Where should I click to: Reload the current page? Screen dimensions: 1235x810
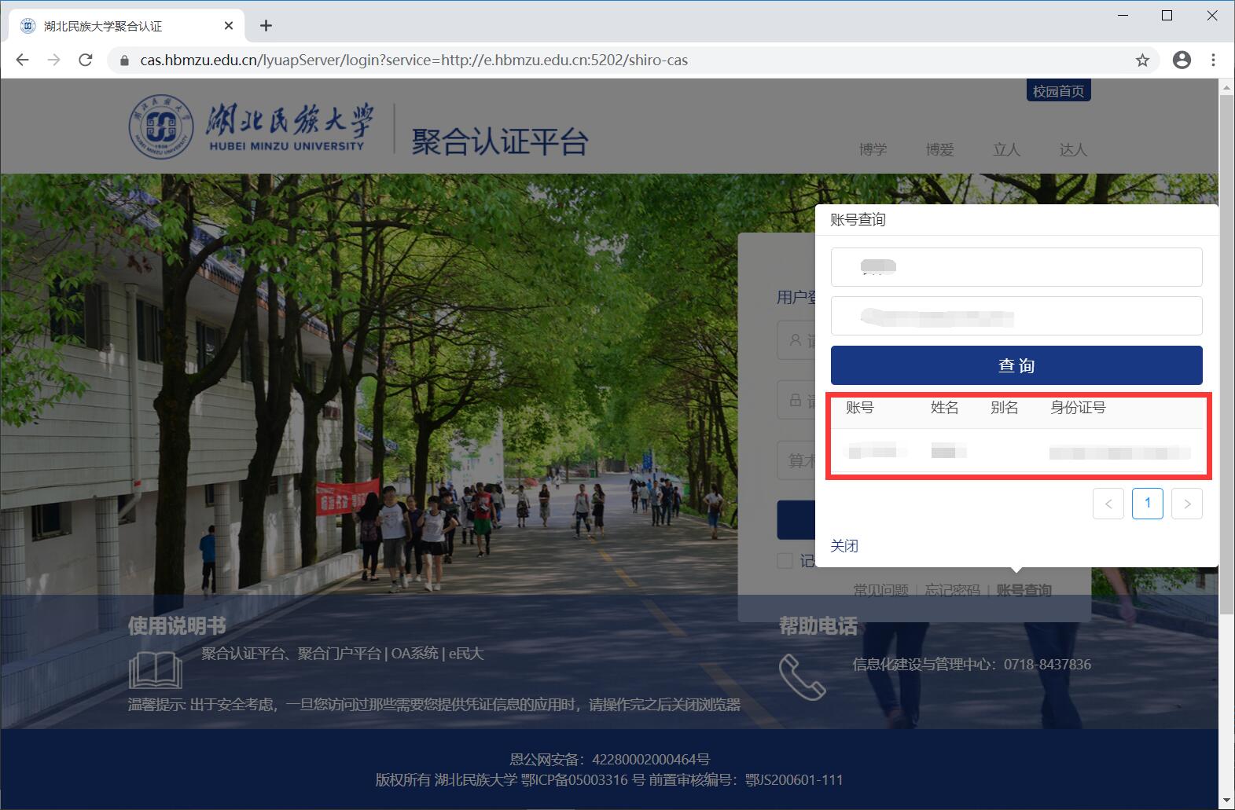(86, 60)
